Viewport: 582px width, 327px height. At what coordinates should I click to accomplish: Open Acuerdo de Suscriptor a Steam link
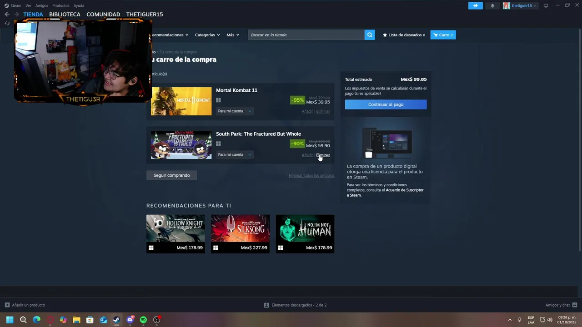385,193
